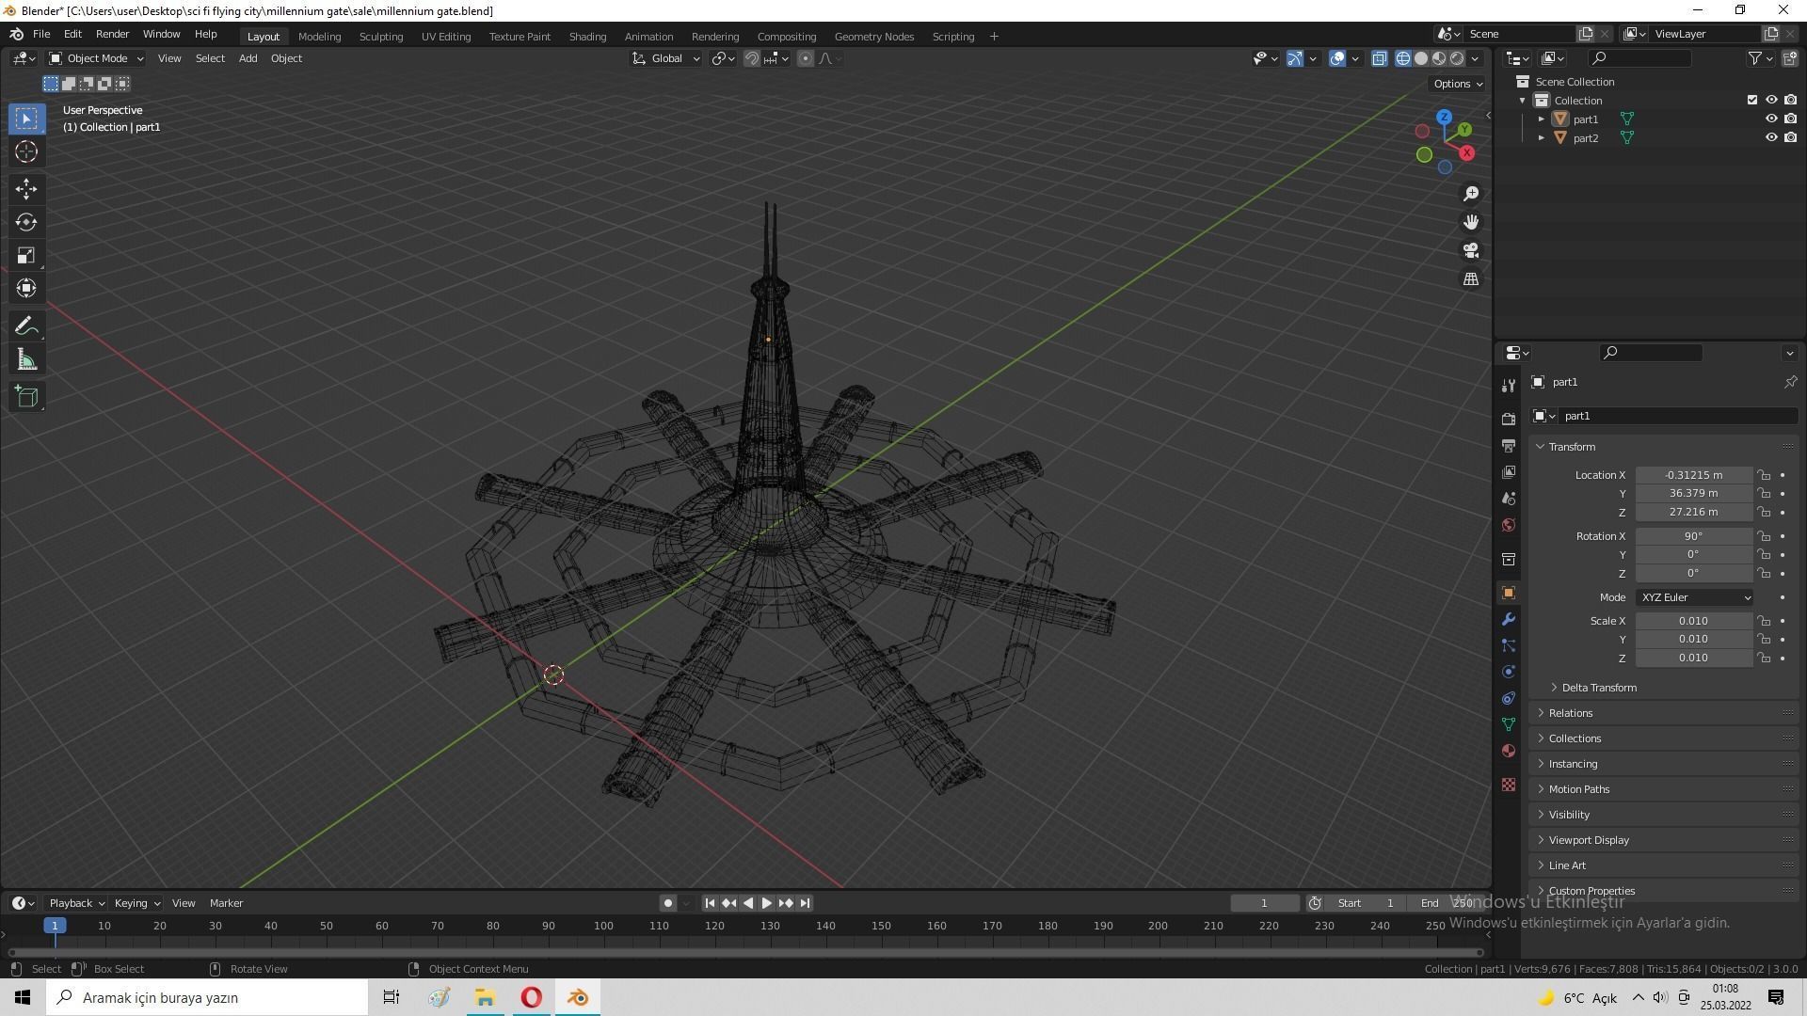This screenshot has width=1807, height=1016.
Task: Click the Add Cube tool
Action: [x=26, y=397]
